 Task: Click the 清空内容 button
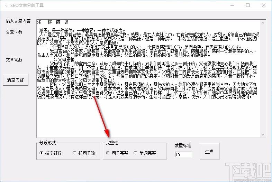16,80
